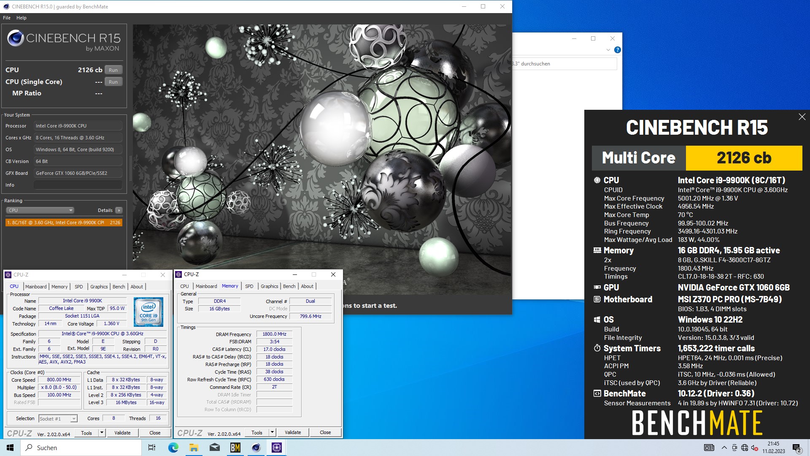Viewport: 810px width, 456px height.
Task: Click the help question mark icon in Explorer
Action: pos(618,50)
